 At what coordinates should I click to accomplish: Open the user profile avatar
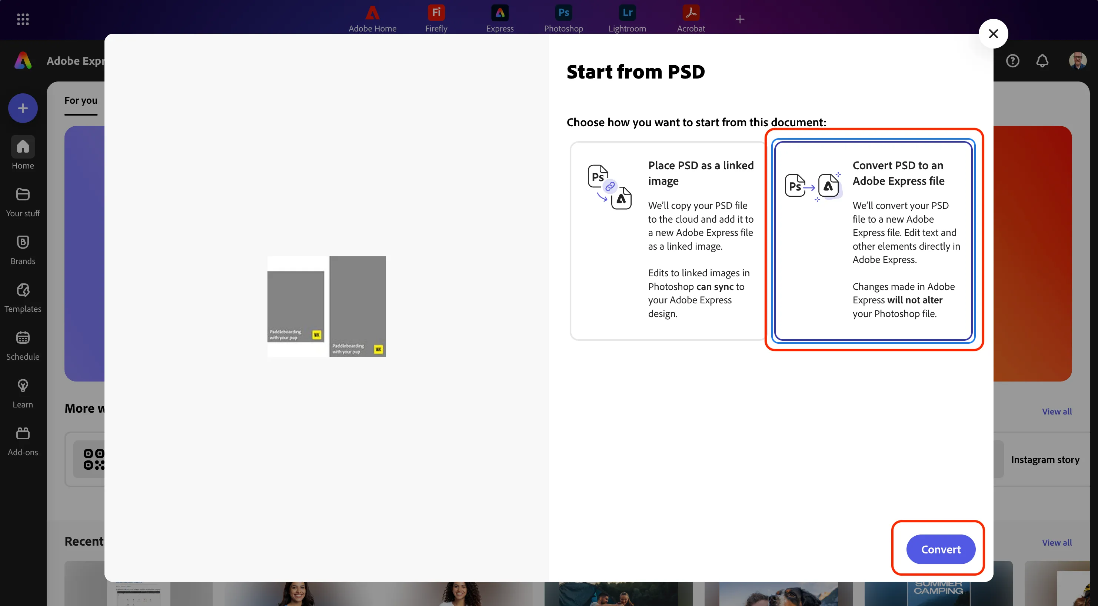[x=1077, y=60]
